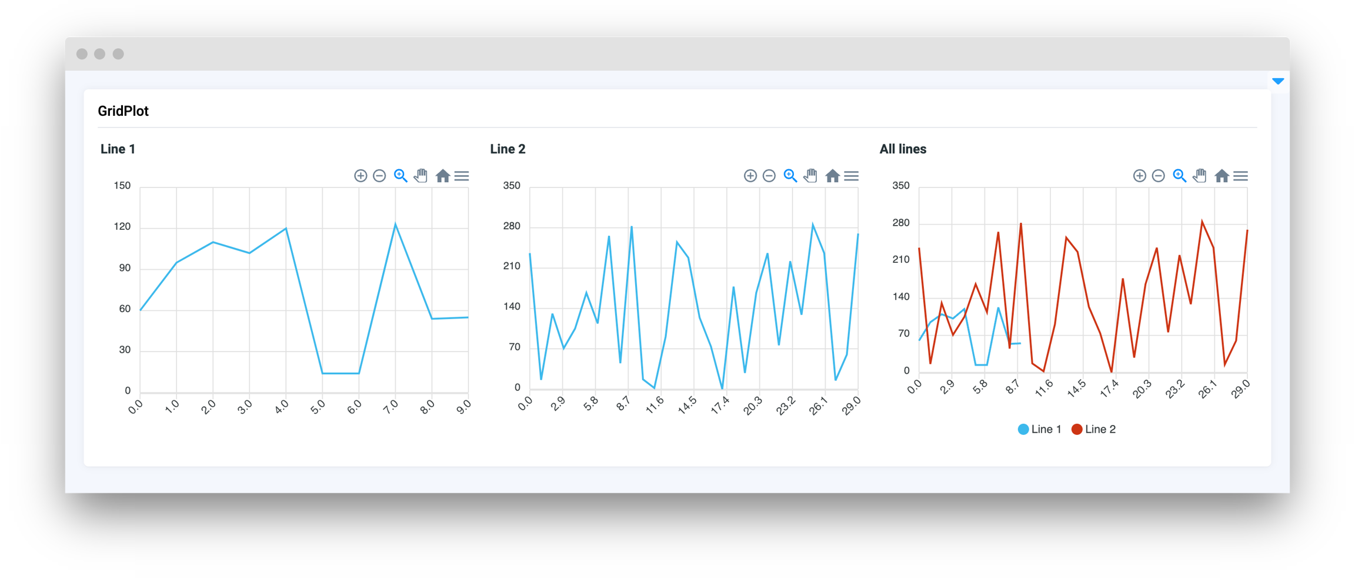The height and width of the screenshot is (586, 1355).
Task: Toggle Line 1 series in the legend
Action: coord(1040,429)
